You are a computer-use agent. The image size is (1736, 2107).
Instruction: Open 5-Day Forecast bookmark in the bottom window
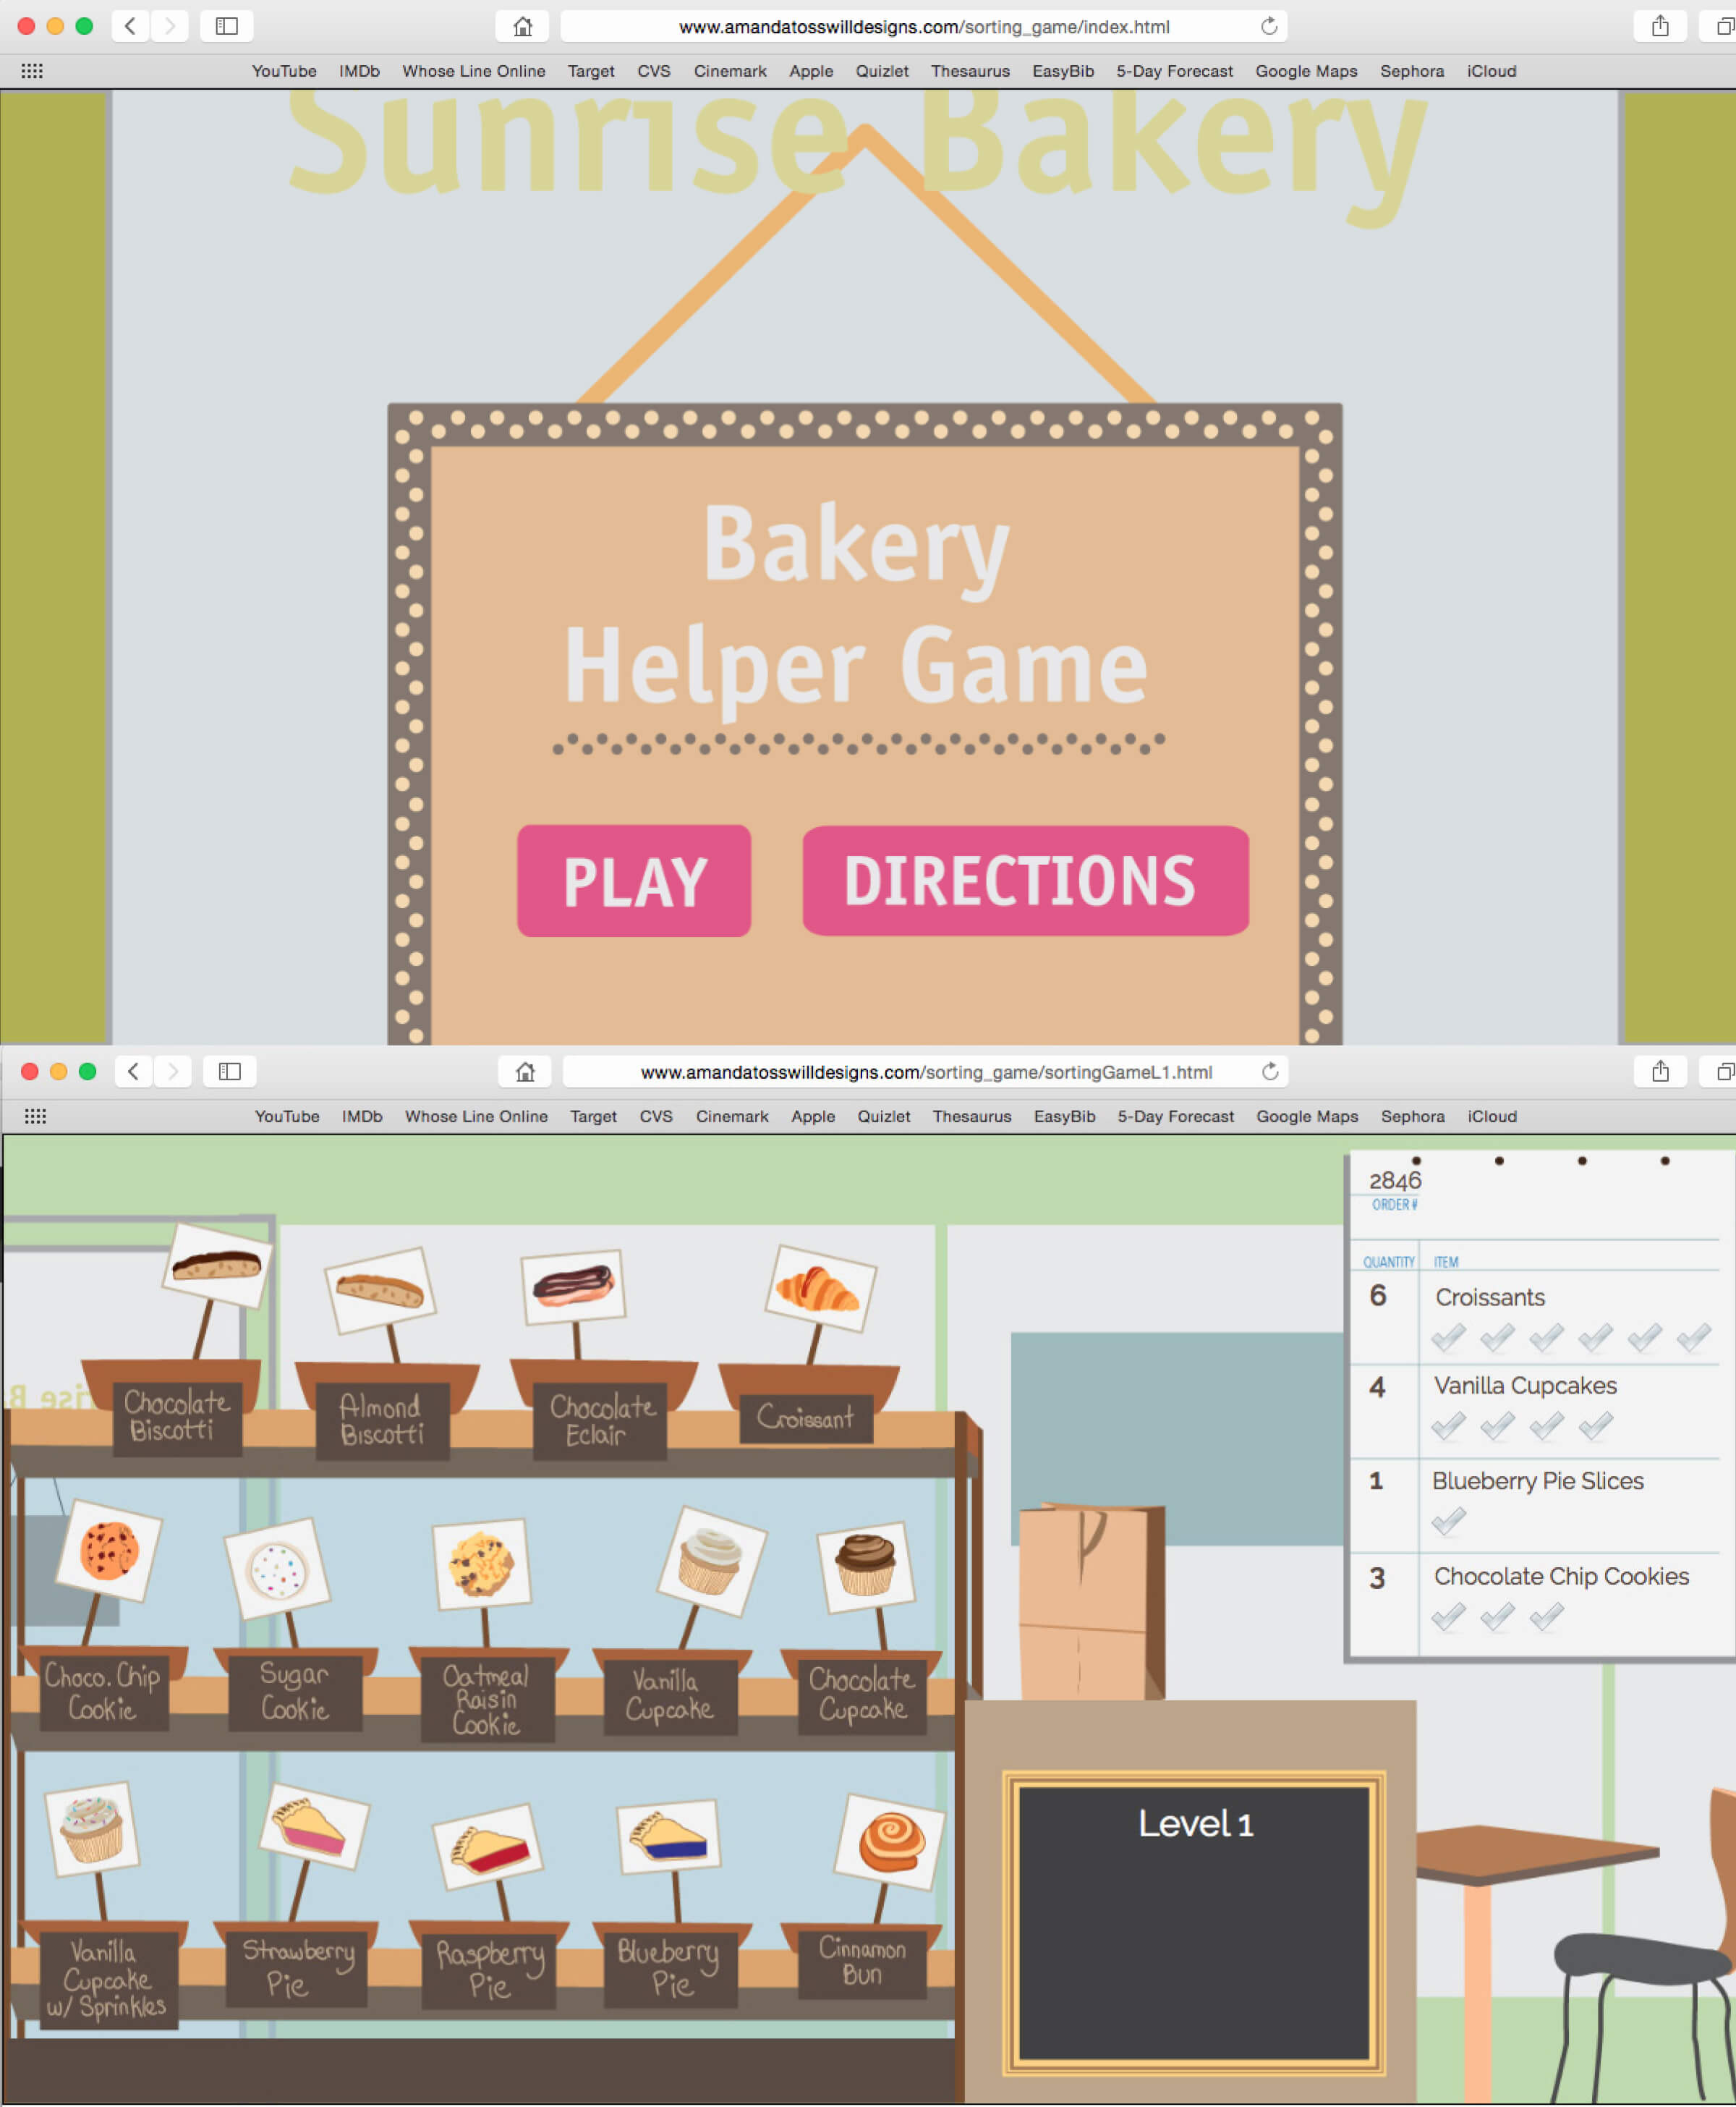tap(1175, 1116)
